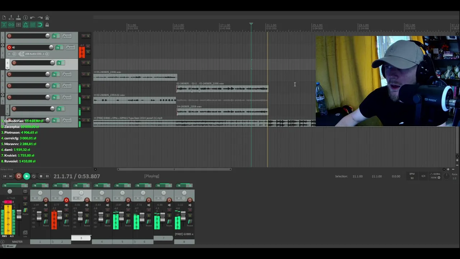The height and width of the screenshot is (259, 460).
Task: Open Project Settings info icon
Action: tap(25, 18)
